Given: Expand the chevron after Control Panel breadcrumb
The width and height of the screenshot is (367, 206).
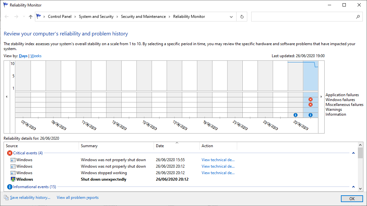Looking at the screenshot, I should 75,17.
